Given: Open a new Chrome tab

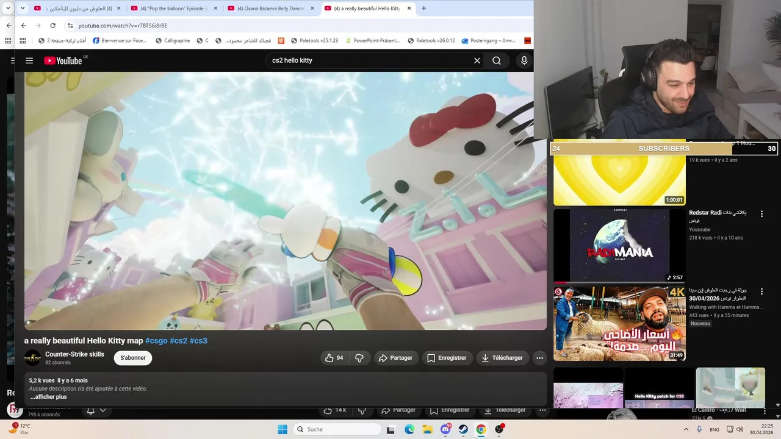Looking at the screenshot, I should (423, 9).
